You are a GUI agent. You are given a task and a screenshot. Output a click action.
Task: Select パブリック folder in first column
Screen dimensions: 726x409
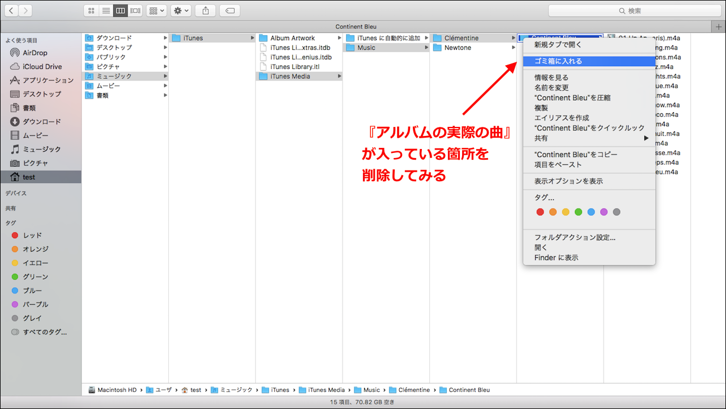[125, 57]
